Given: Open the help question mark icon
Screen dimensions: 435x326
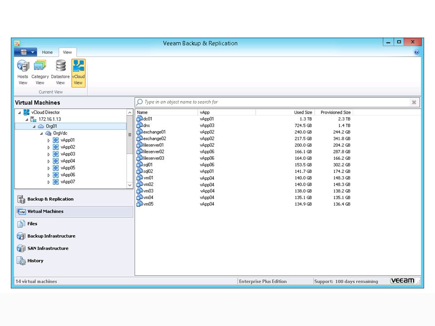Looking at the screenshot, I should pyautogui.click(x=416, y=52).
